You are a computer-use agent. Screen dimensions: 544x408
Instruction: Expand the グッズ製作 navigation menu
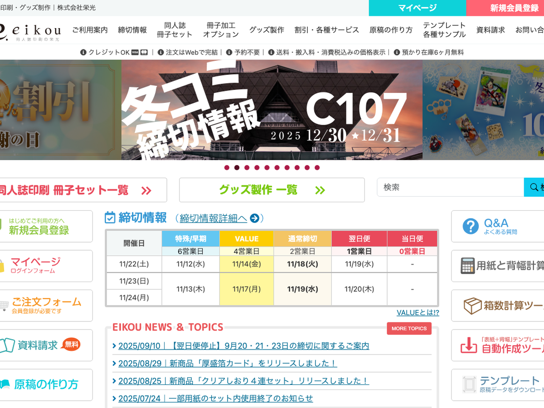point(267,30)
